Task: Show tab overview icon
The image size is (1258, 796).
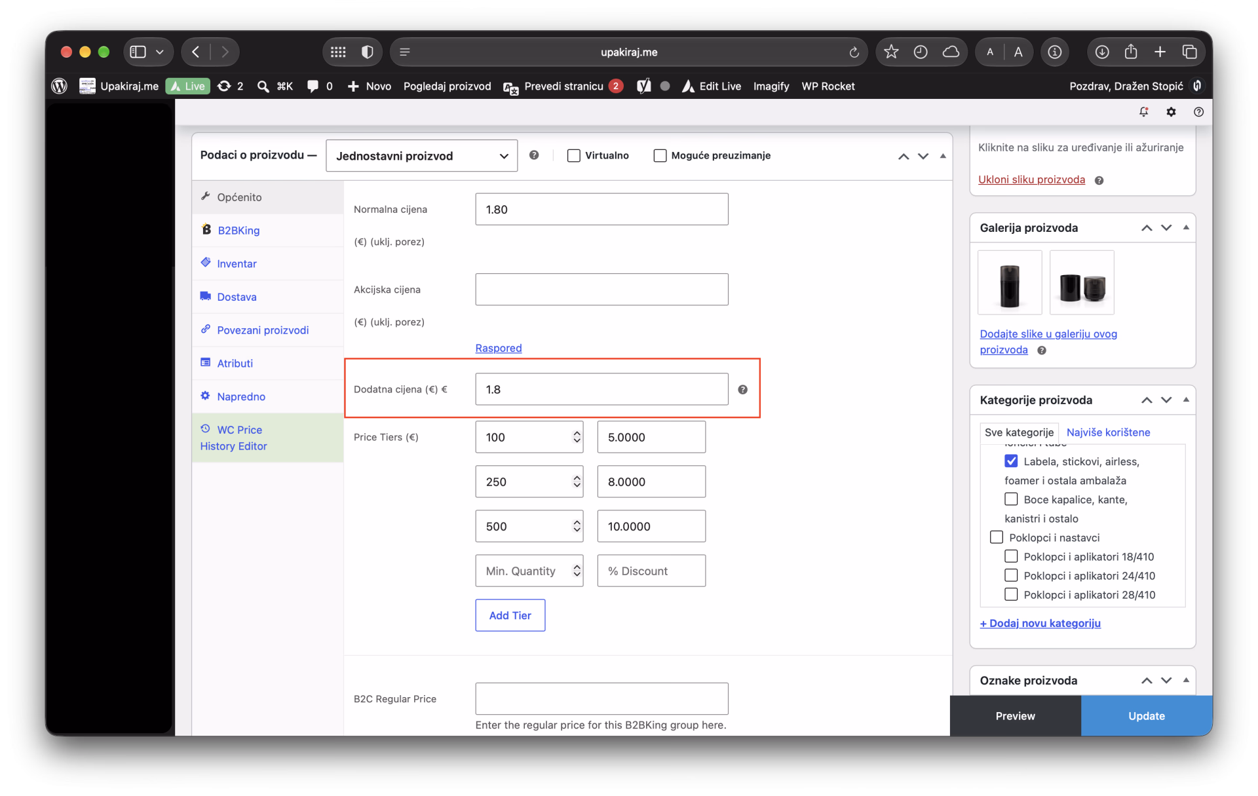Action: coord(1190,52)
